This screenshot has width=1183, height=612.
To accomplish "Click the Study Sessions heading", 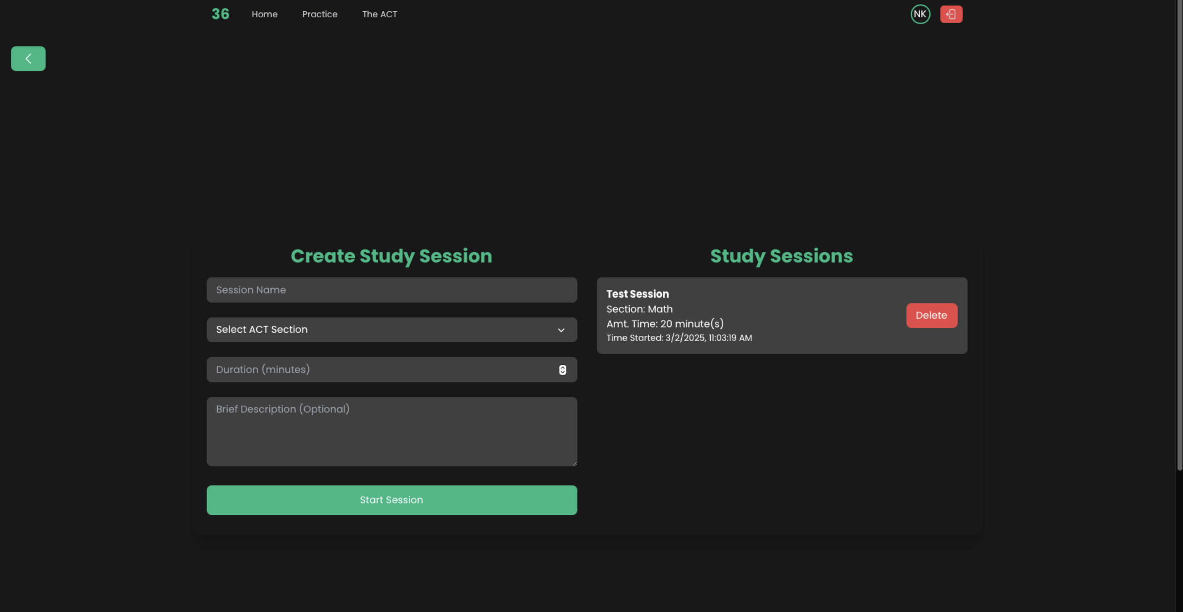I will coord(781,256).
